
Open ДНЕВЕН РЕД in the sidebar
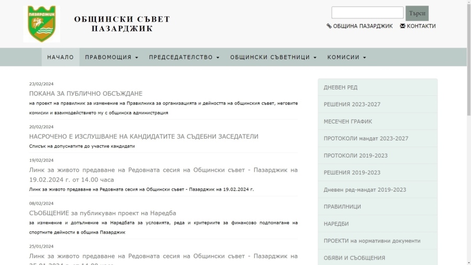pyautogui.click(x=377, y=87)
